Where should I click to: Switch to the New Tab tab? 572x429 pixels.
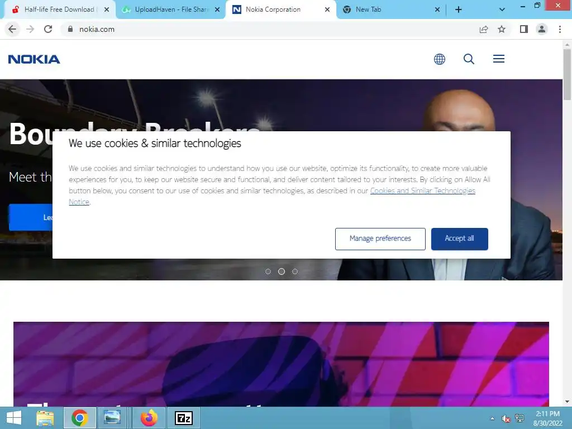(x=390, y=10)
